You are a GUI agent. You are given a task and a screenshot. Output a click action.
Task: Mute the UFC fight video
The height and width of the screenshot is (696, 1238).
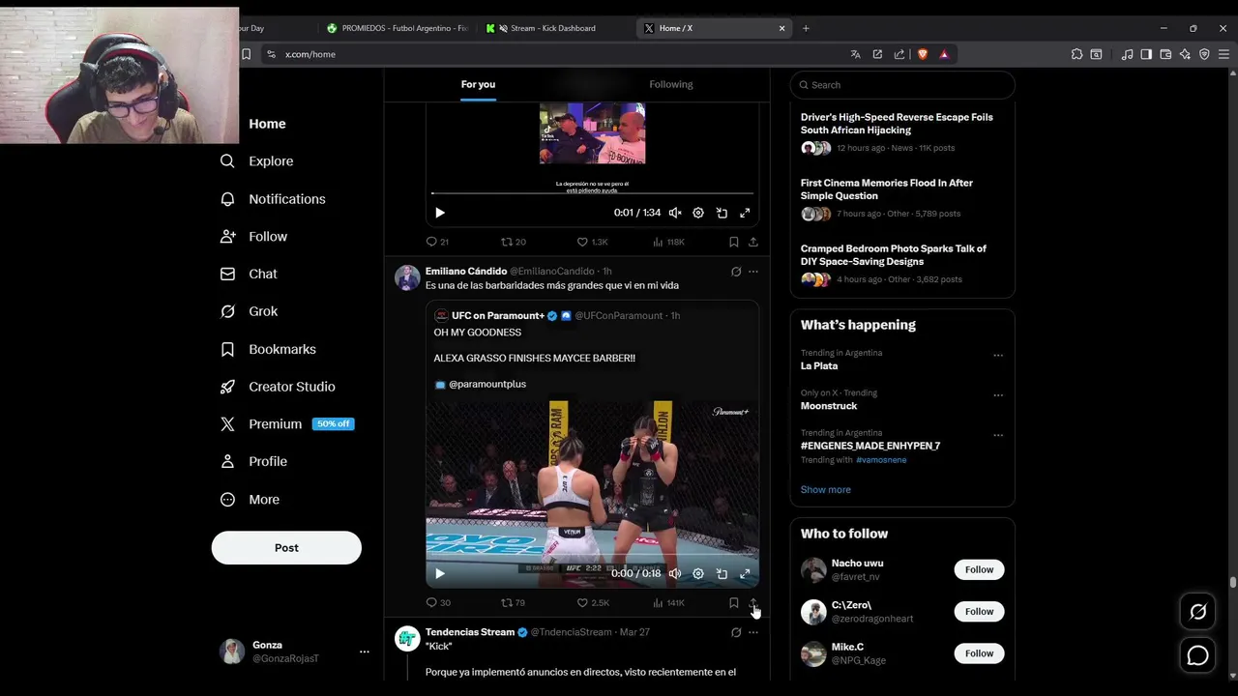[x=675, y=574]
